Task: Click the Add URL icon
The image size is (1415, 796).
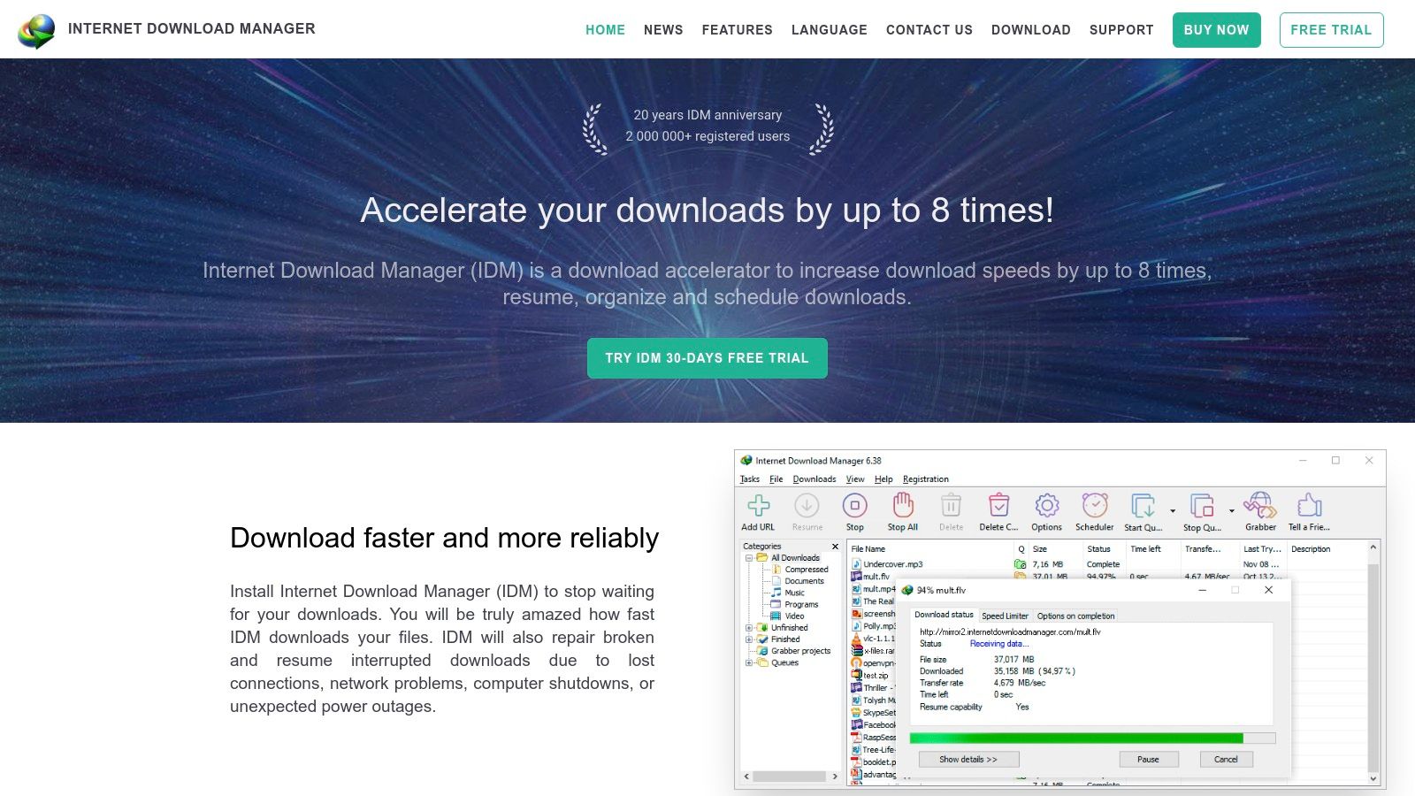Action: pyautogui.click(x=759, y=507)
